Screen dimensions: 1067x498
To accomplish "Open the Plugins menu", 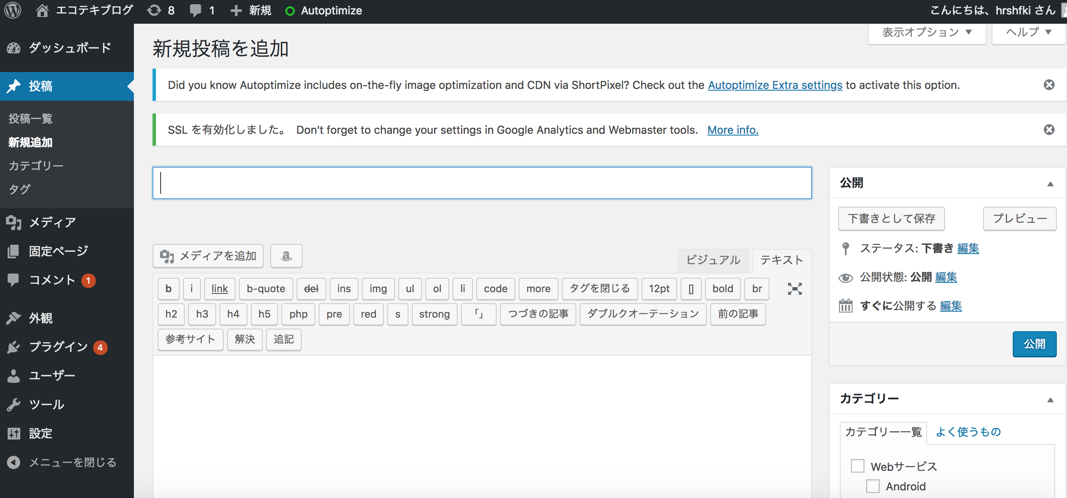I will [x=58, y=347].
